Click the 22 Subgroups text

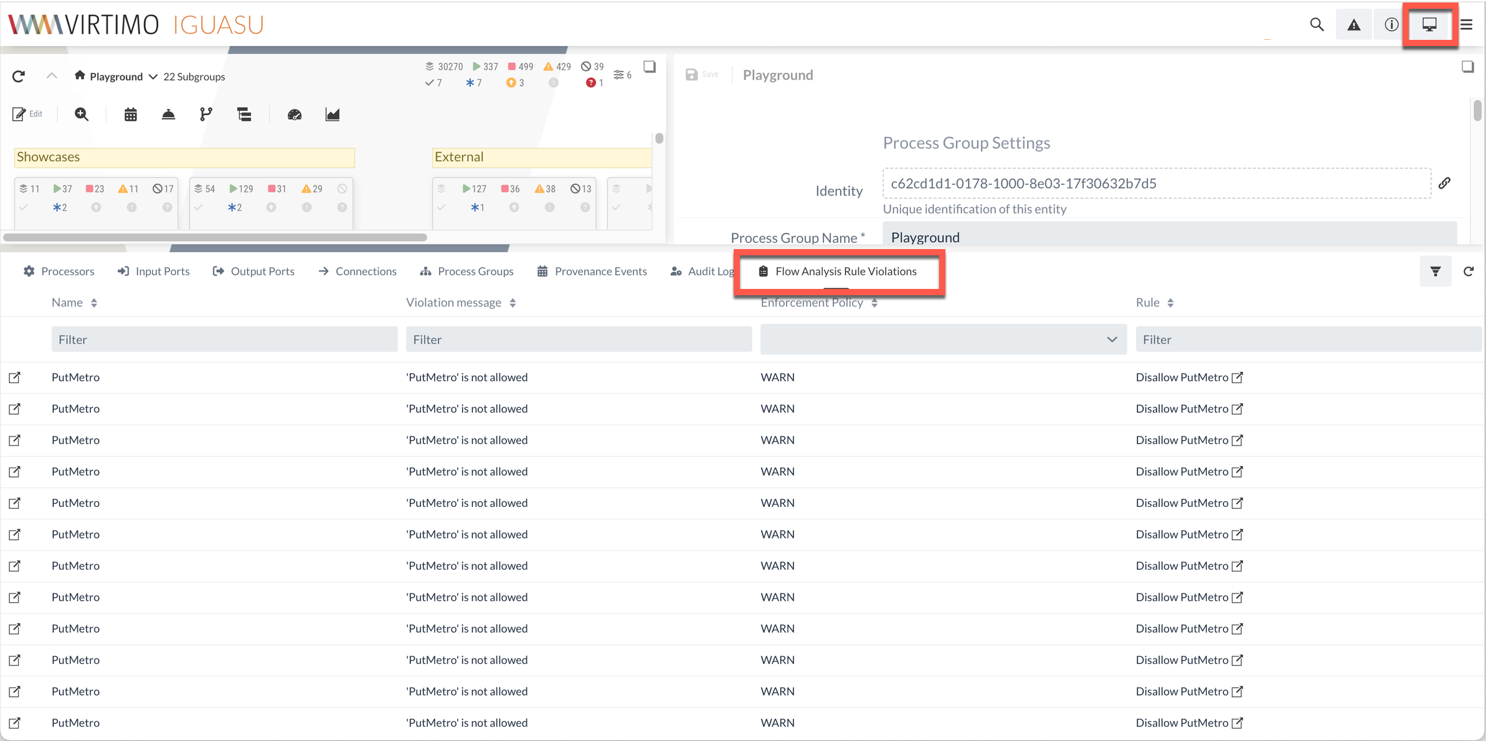point(194,77)
